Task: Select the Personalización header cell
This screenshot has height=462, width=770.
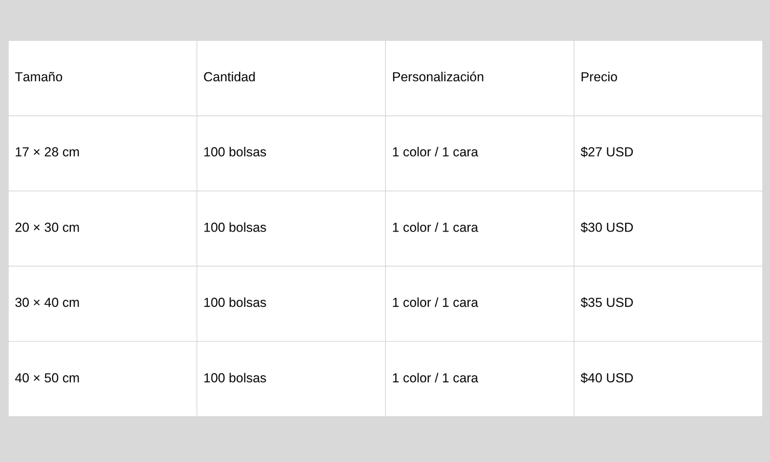Action: click(479, 78)
